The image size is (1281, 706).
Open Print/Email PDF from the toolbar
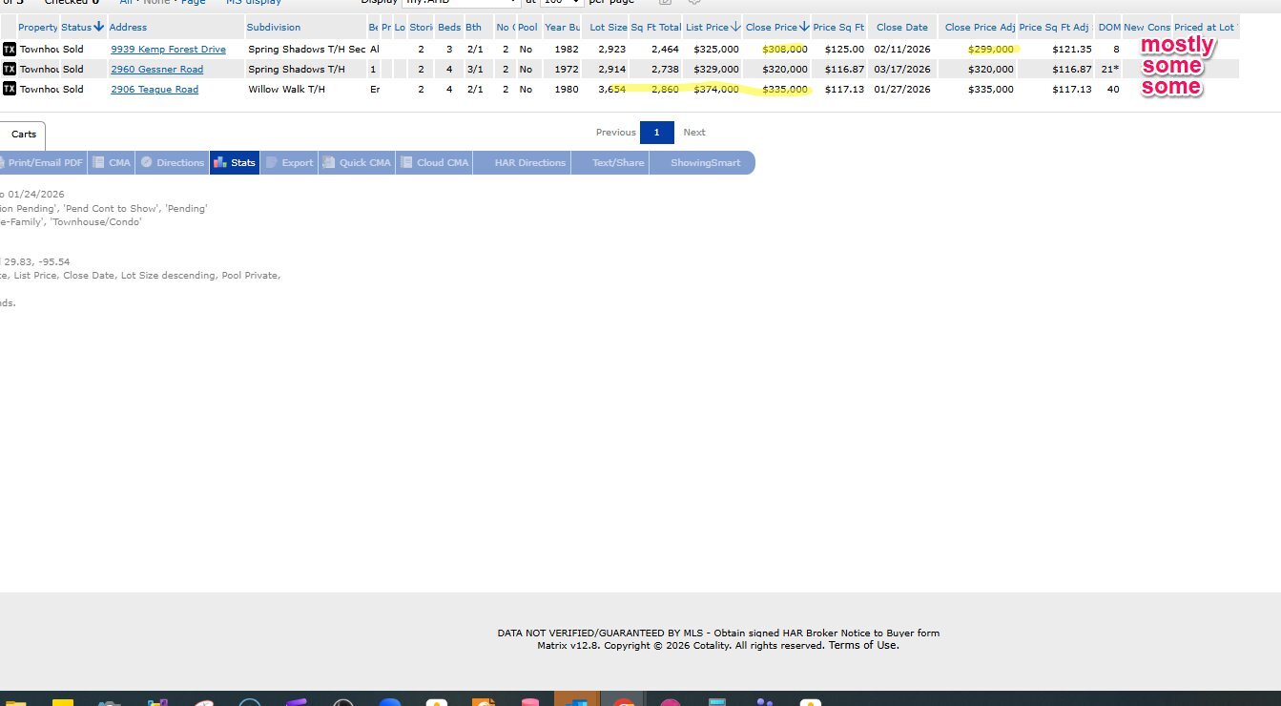(44, 163)
